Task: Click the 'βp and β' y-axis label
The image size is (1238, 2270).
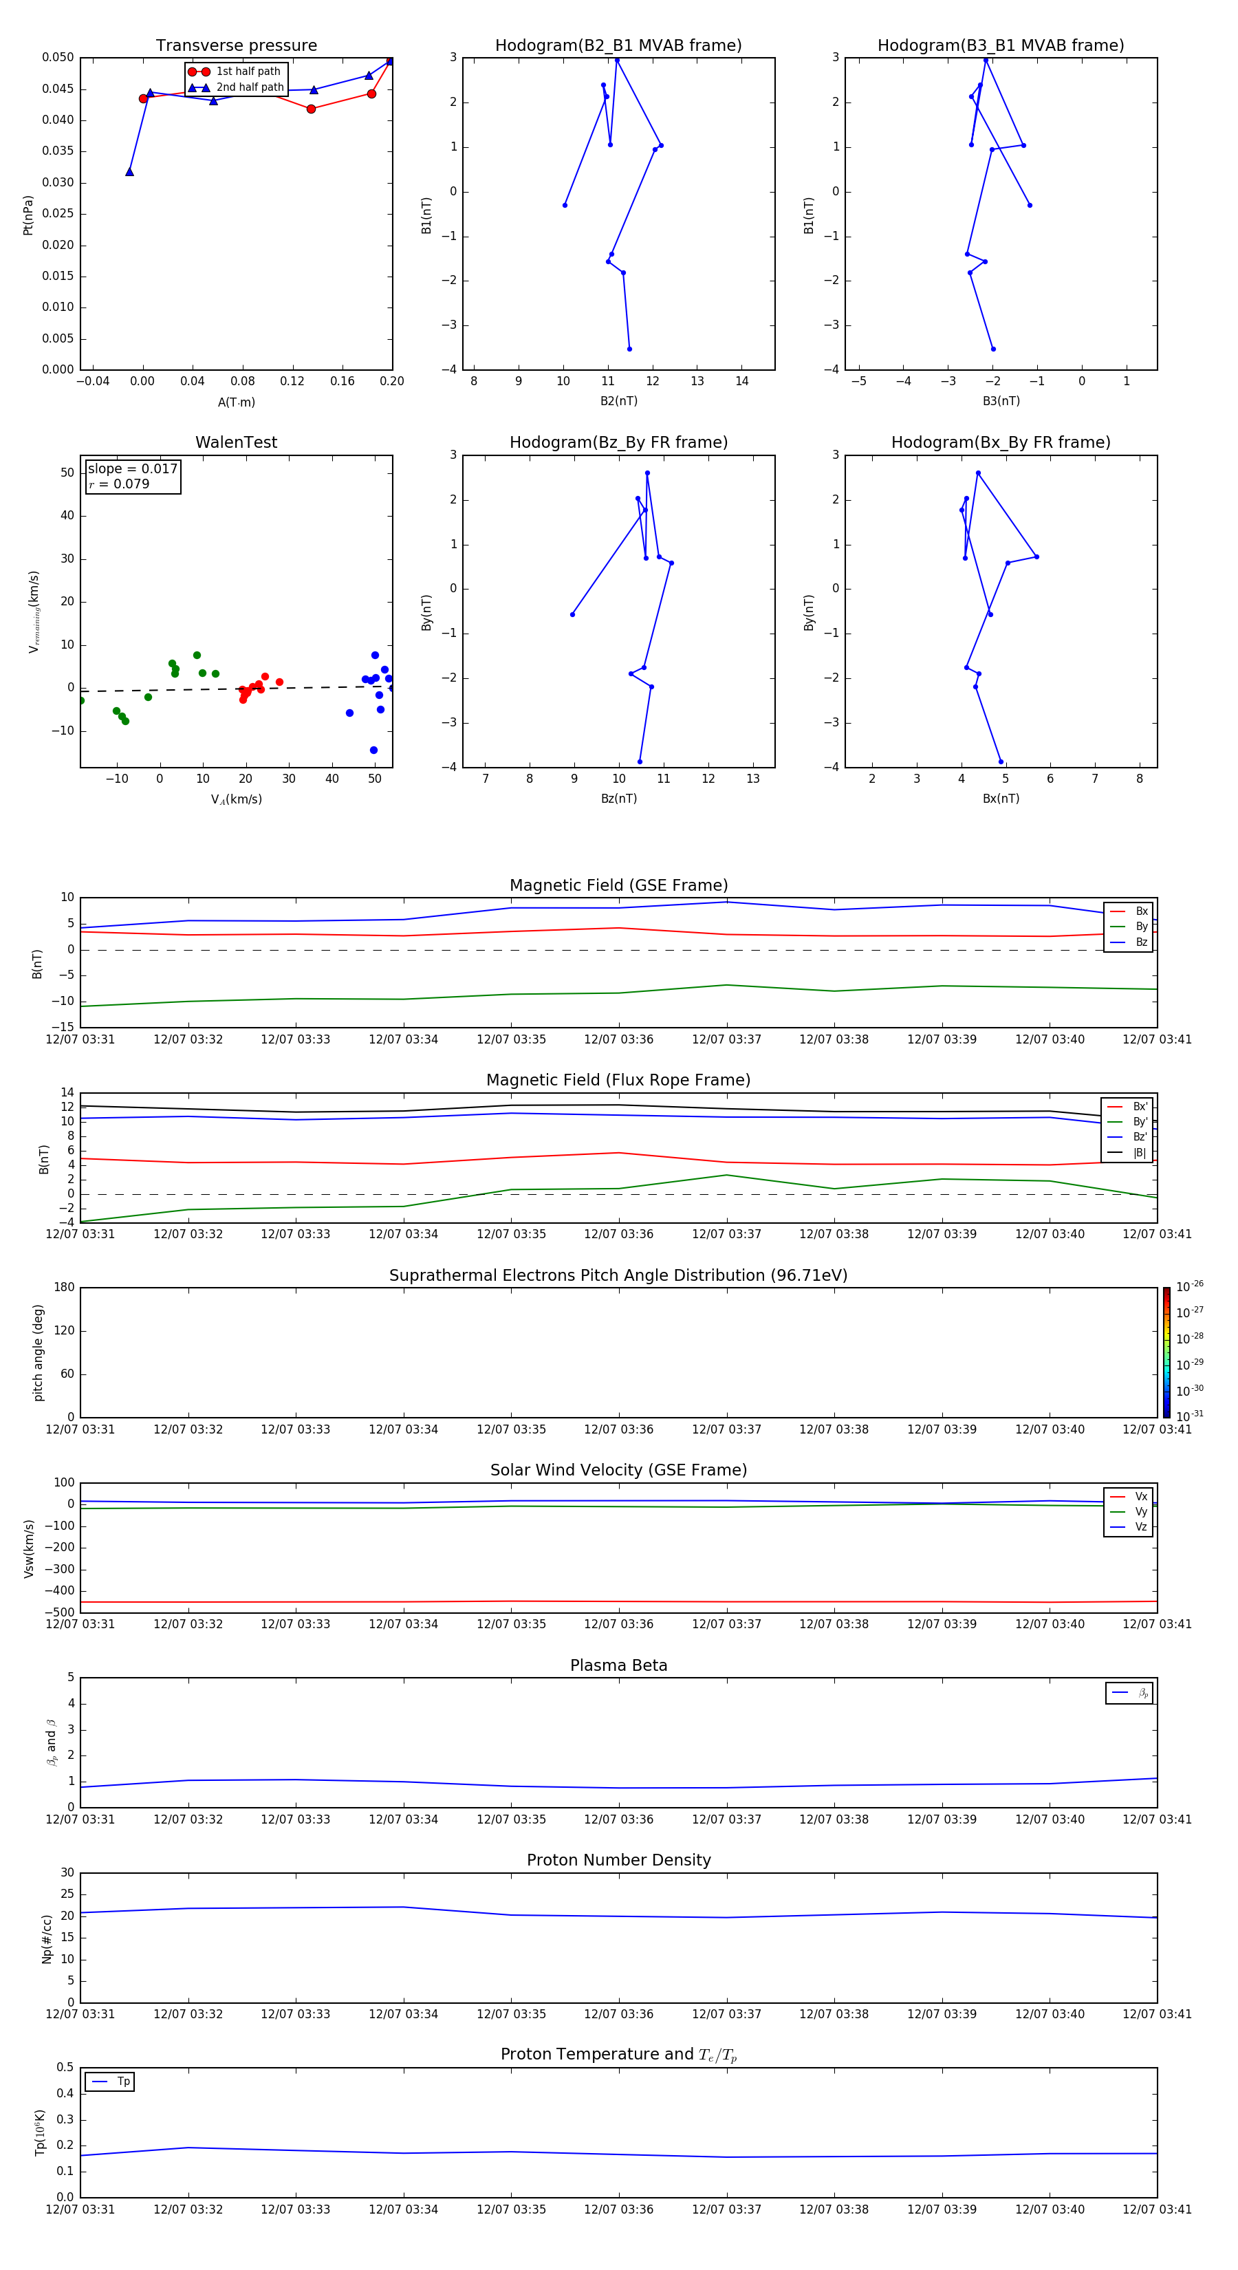Action: [51, 1742]
